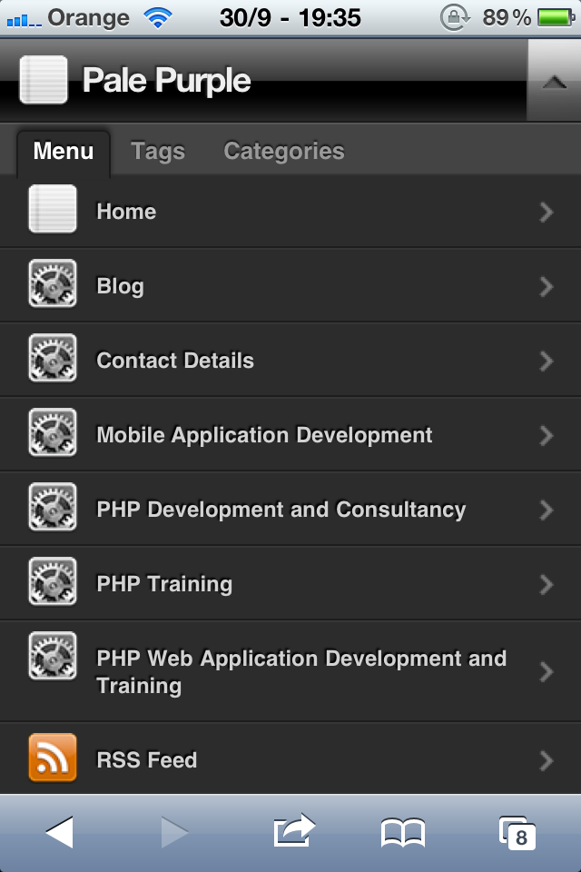Screen dimensions: 581x872
Task: Select the Menu tab
Action: 64,152
